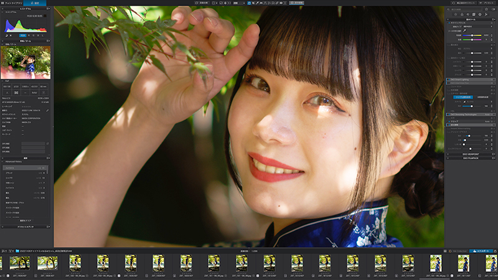Toggle DxO ClearView Plus on or off
The height and width of the screenshot is (280, 498).
(x=448, y=83)
